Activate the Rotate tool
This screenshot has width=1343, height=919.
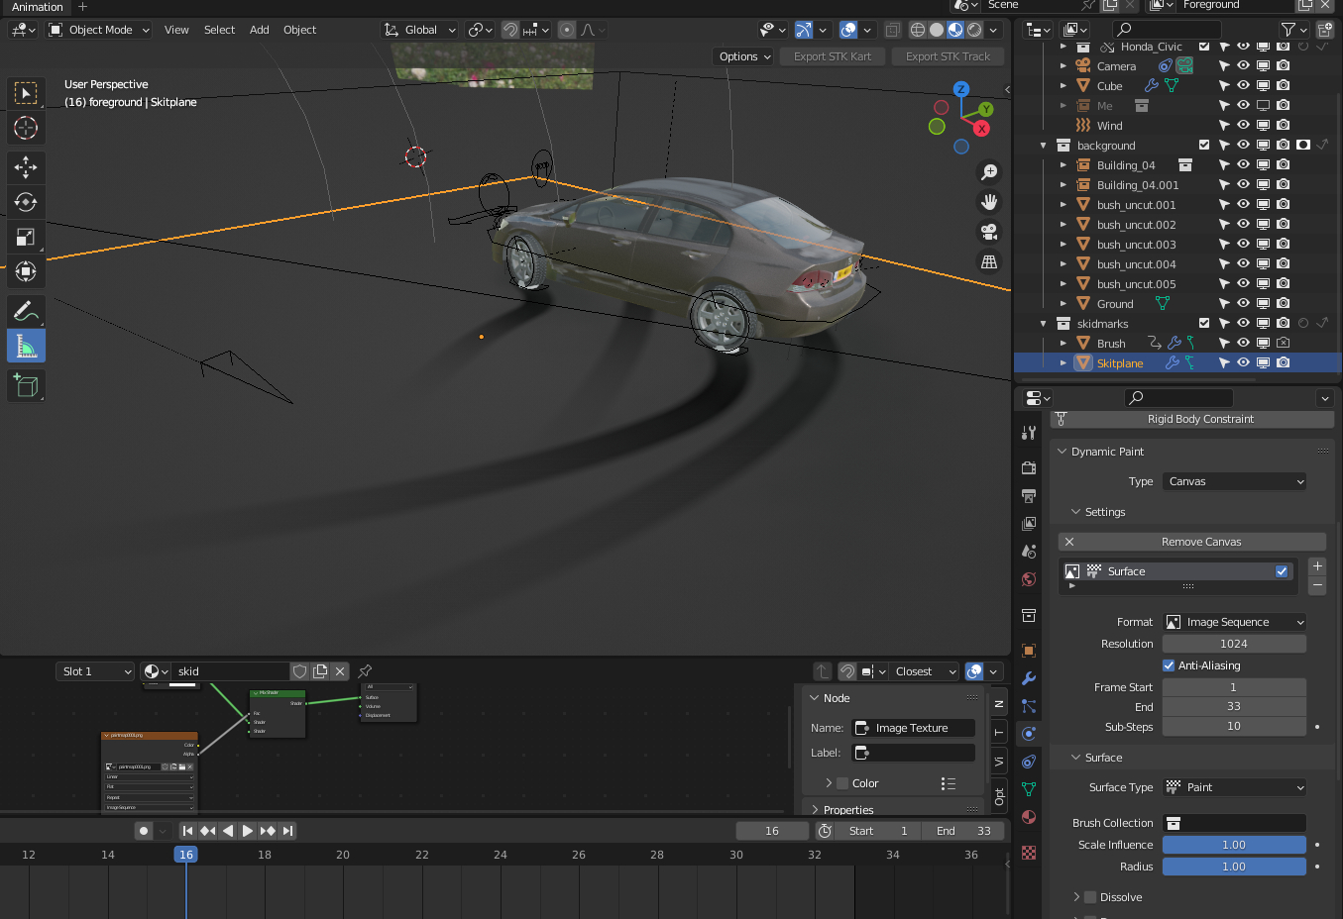tap(26, 202)
